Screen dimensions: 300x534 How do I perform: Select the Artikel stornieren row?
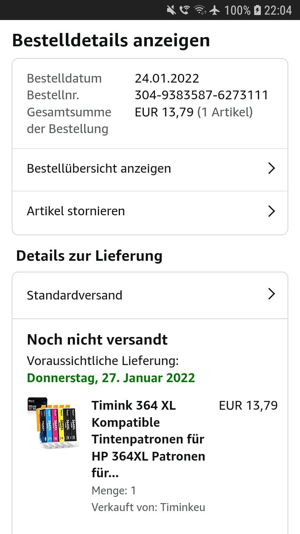point(76,211)
